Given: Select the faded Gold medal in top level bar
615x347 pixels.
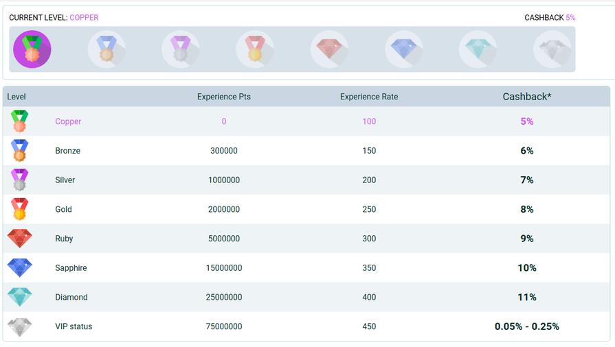Looking at the screenshot, I should pyautogui.click(x=255, y=49).
